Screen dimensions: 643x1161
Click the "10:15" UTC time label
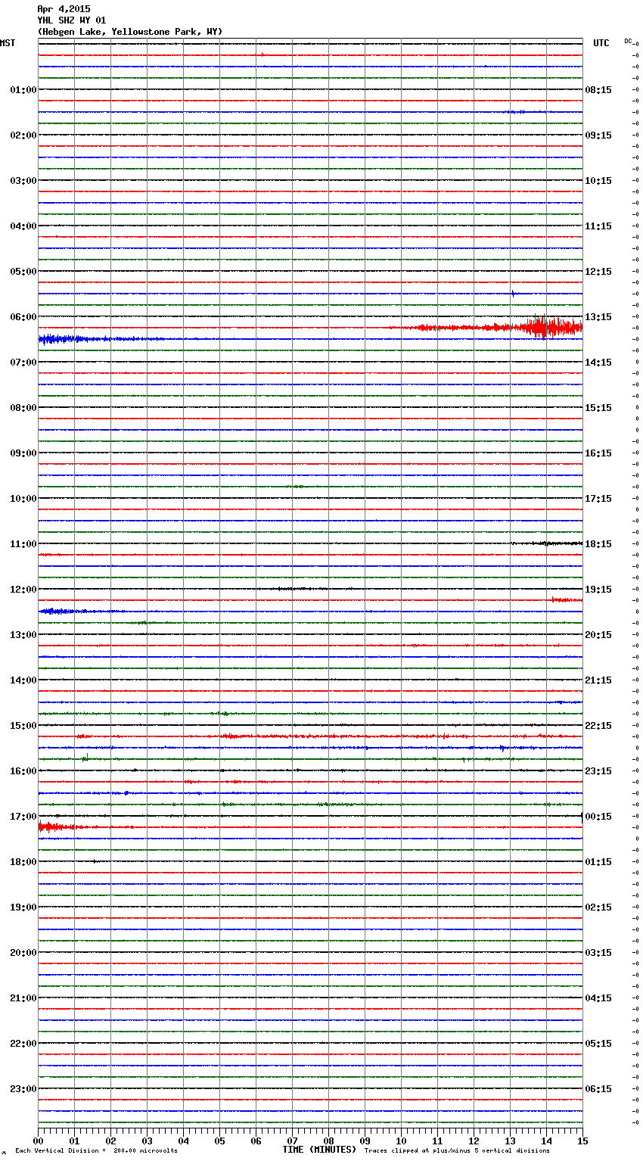[598, 181]
